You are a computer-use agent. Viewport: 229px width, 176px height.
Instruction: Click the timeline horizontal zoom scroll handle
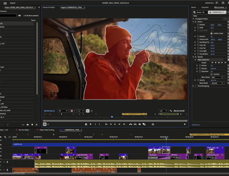pyautogui.click(x=23, y=173)
